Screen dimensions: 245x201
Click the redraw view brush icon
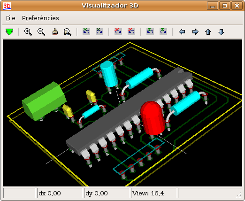coord(54,32)
